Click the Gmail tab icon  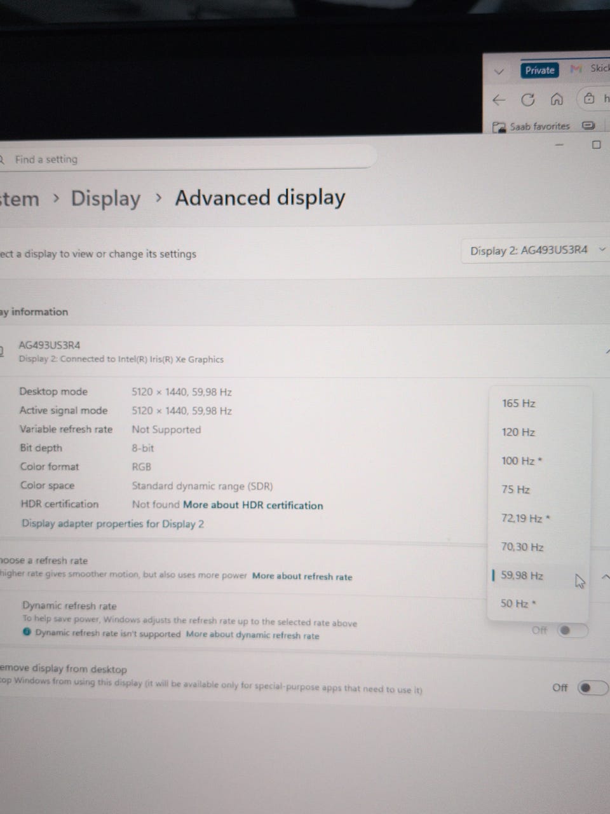576,69
